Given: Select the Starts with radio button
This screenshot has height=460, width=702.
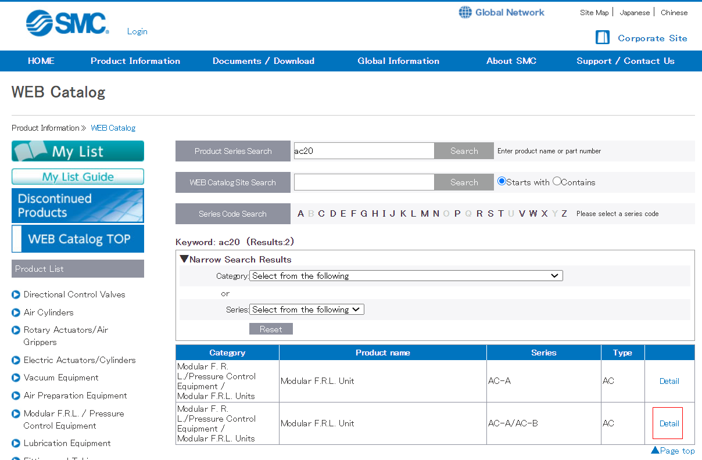Looking at the screenshot, I should [502, 181].
